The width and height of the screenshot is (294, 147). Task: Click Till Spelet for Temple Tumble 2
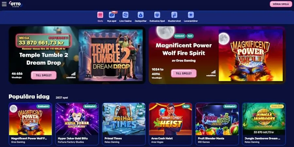point(44,75)
